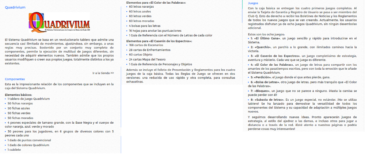Click '24 cartas Mapa del Tesoro'

tap(147, 59)
